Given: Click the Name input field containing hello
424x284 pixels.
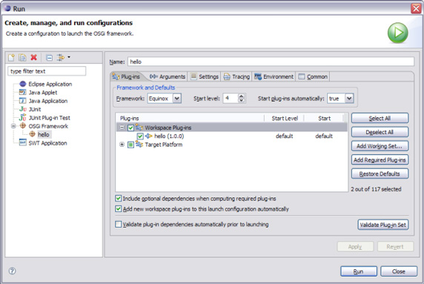Looking at the screenshot, I should click(271, 62).
